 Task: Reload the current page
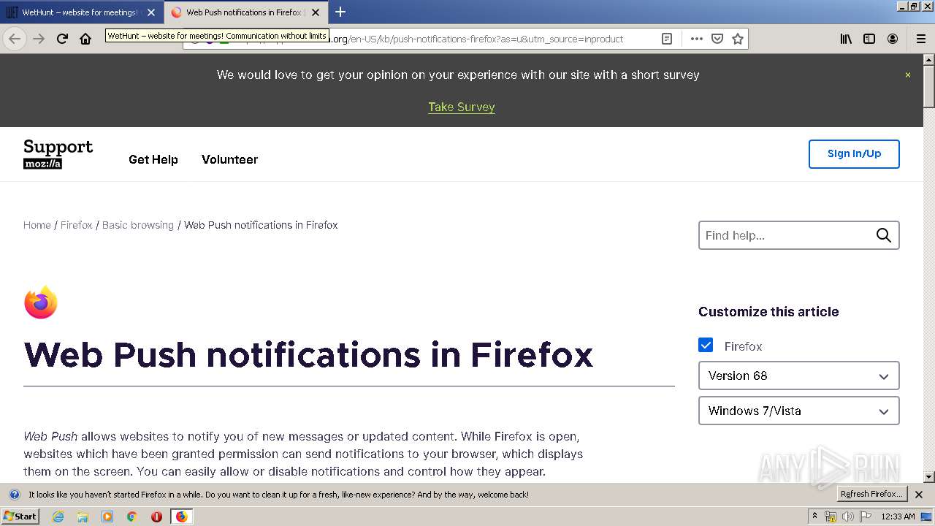click(x=62, y=39)
